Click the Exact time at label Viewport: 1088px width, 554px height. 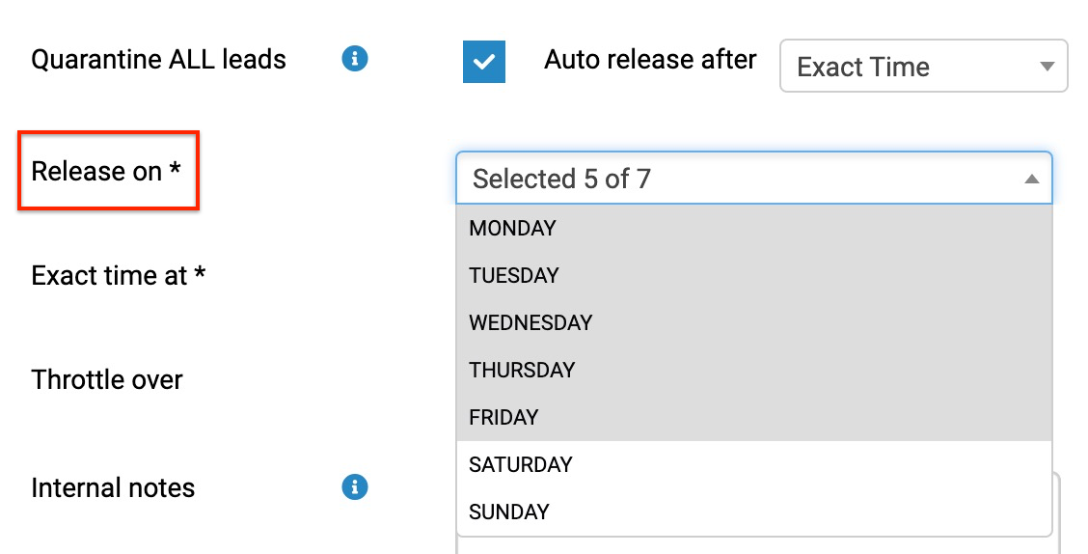point(118,276)
